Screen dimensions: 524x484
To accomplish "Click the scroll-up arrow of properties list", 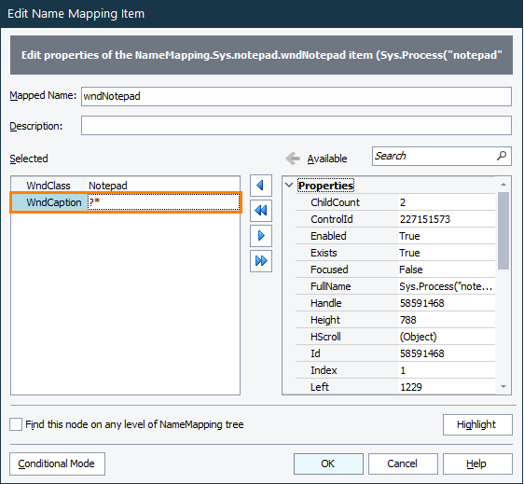I will coord(503,184).
